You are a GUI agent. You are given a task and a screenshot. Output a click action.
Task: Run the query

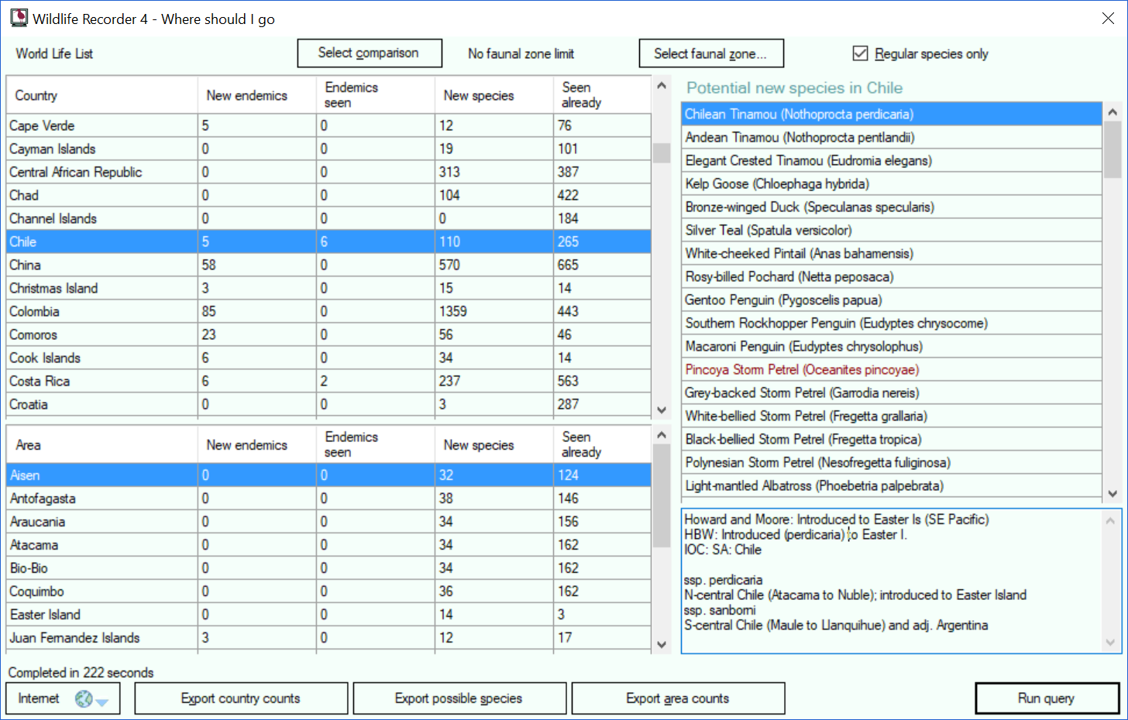click(1047, 698)
